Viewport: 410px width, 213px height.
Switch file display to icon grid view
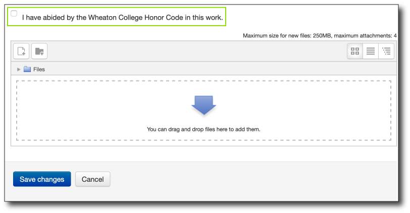point(355,51)
